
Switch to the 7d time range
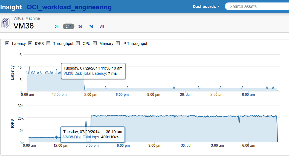tap(91, 27)
